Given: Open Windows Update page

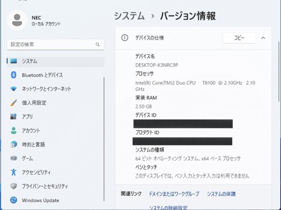Looking at the screenshot, I should [x=55, y=200].
